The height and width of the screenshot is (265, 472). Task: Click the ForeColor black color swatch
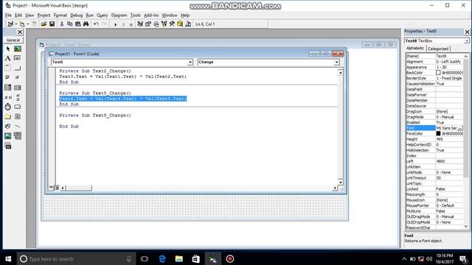click(438, 134)
